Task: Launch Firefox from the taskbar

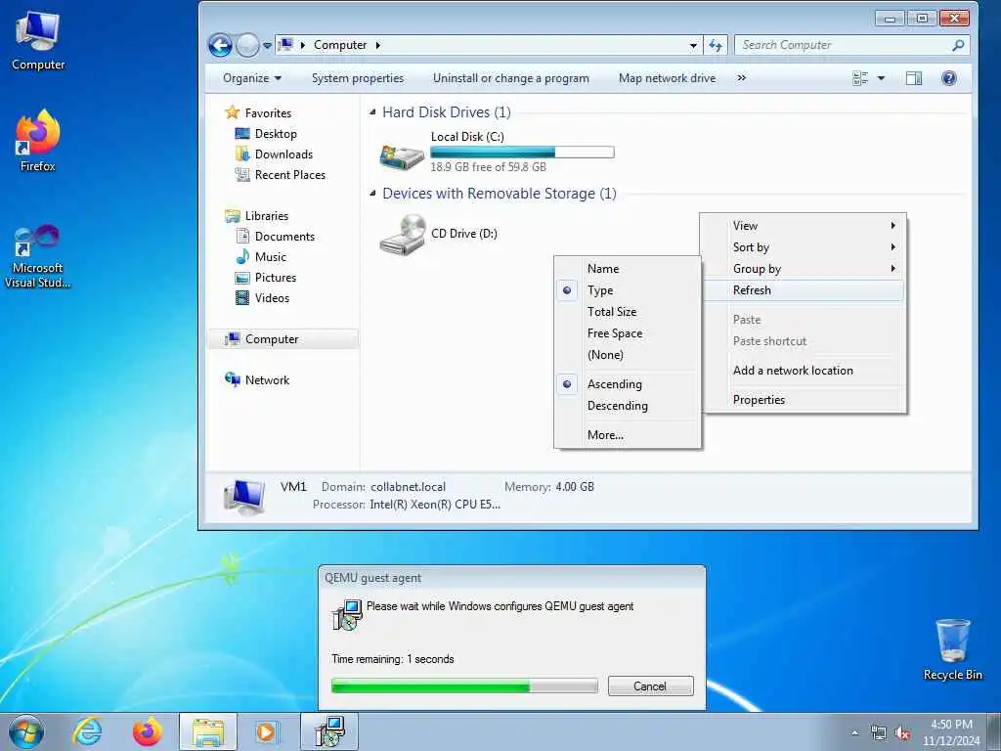Action: pos(147,731)
